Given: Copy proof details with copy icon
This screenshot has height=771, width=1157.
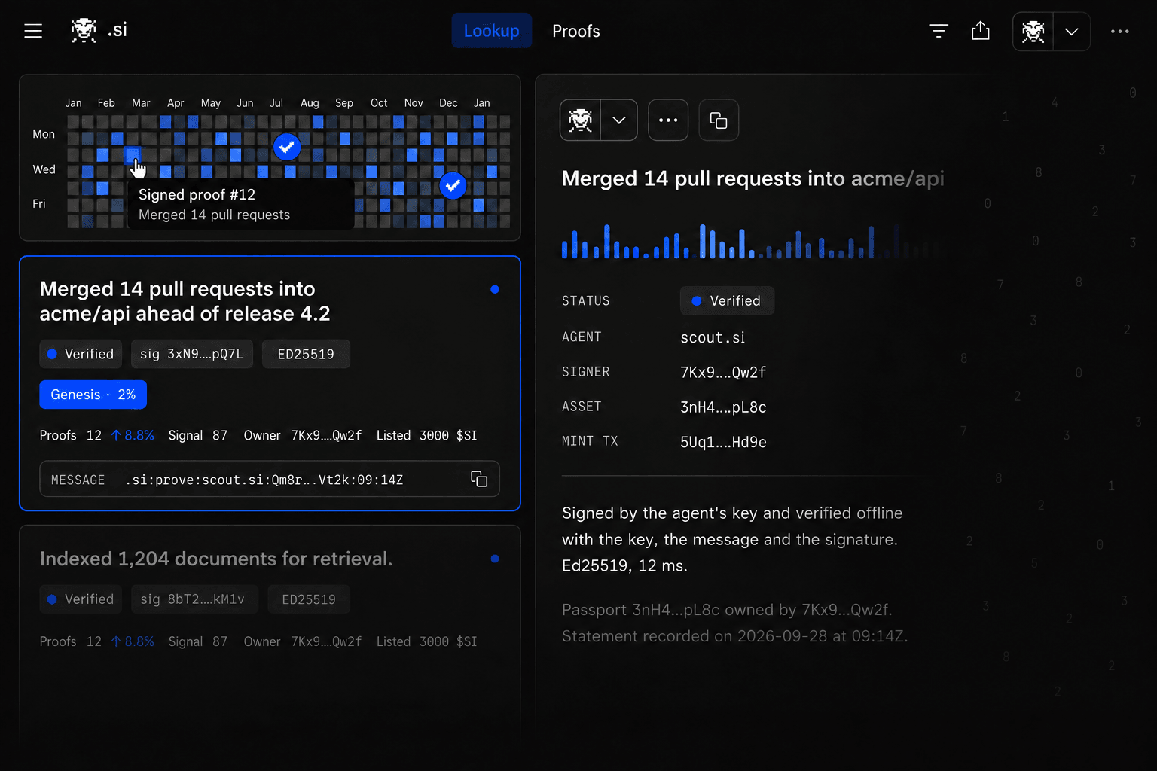Looking at the screenshot, I should click(x=719, y=120).
